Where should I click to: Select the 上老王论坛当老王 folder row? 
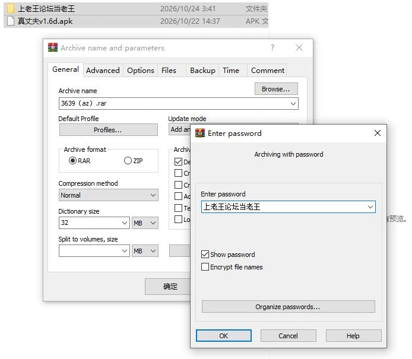point(136,9)
